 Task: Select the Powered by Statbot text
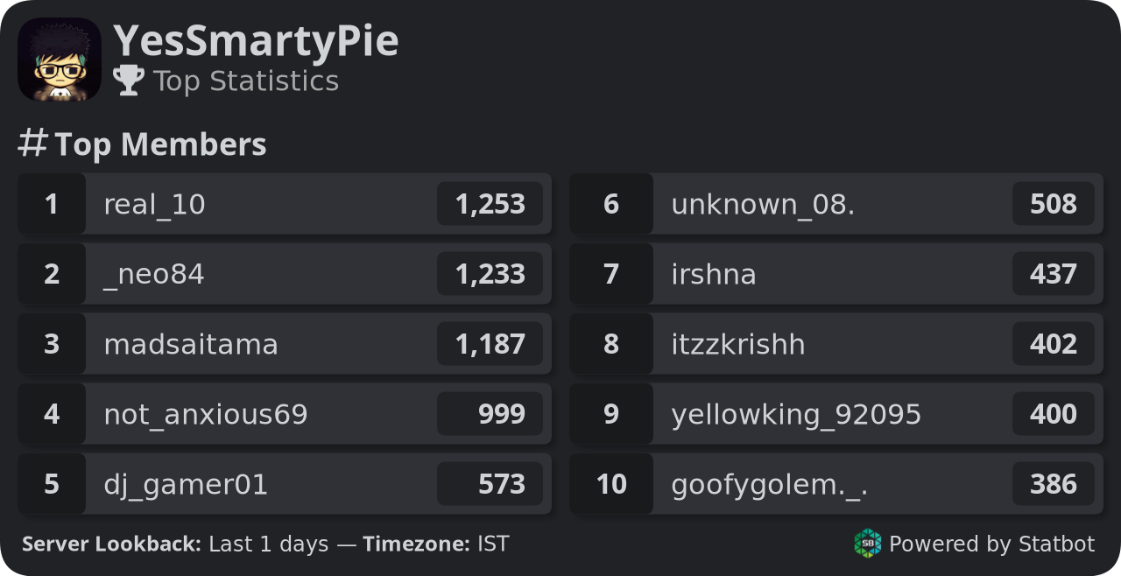(991, 544)
